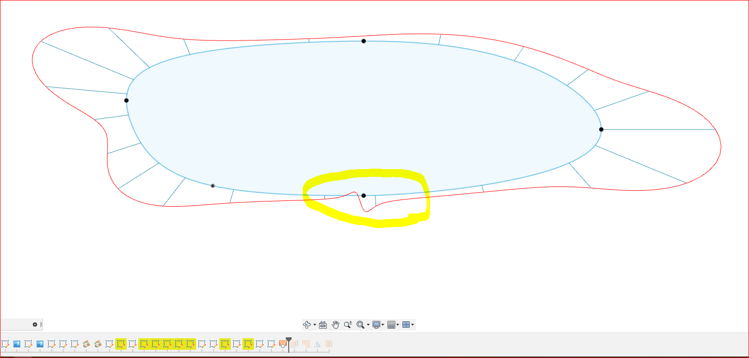
Task: Activate the Orbit navigation tool
Action: [x=307, y=325]
